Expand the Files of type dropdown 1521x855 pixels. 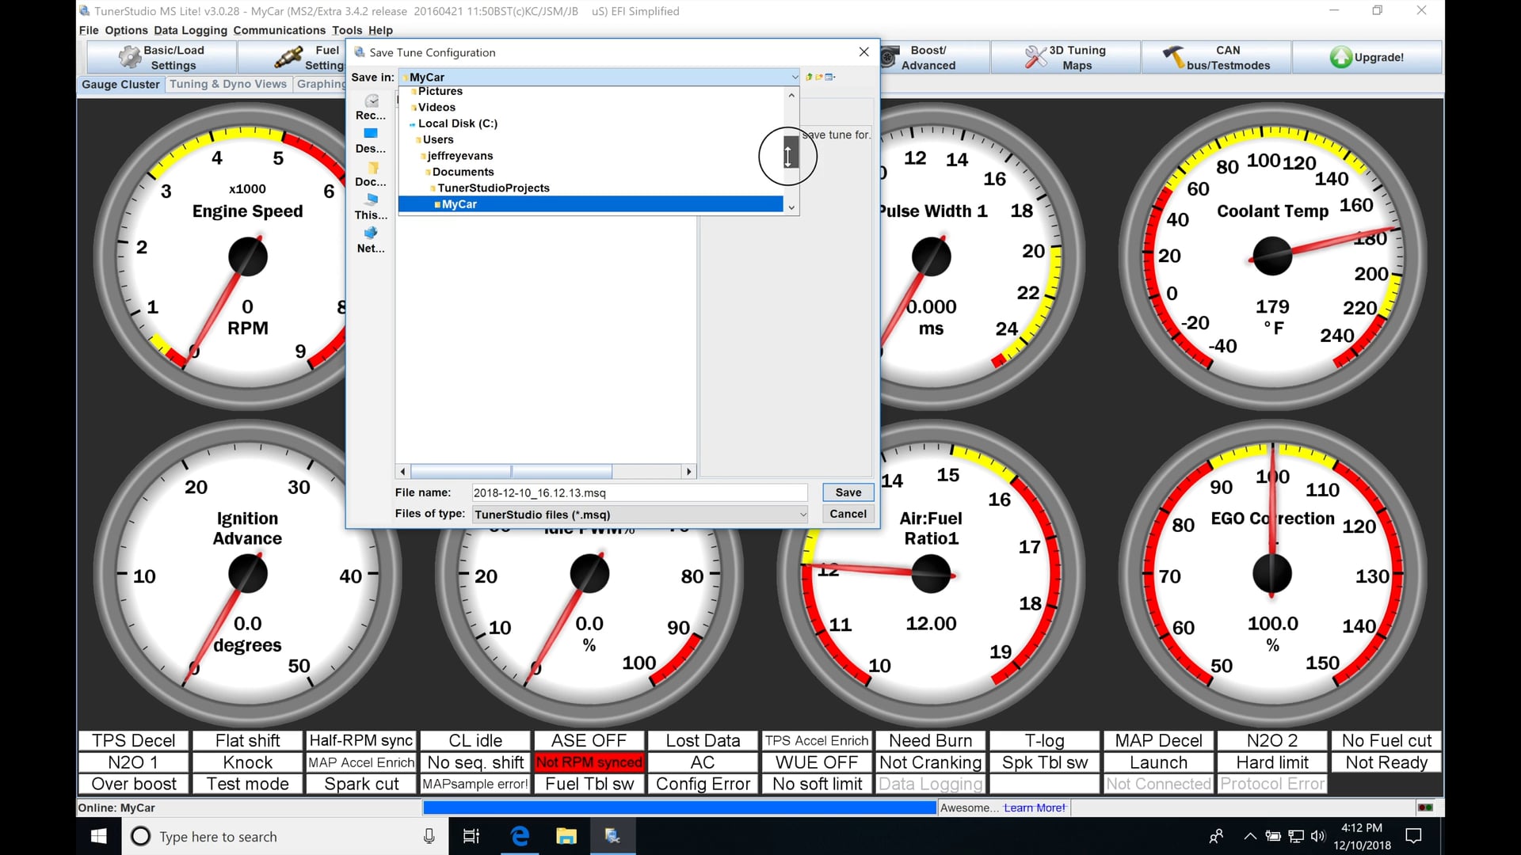point(802,515)
